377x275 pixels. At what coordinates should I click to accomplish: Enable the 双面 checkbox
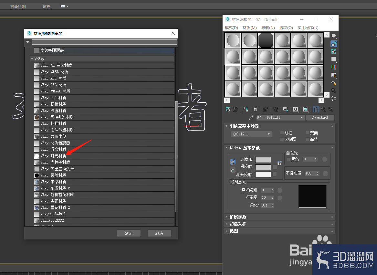[x=307, y=133]
